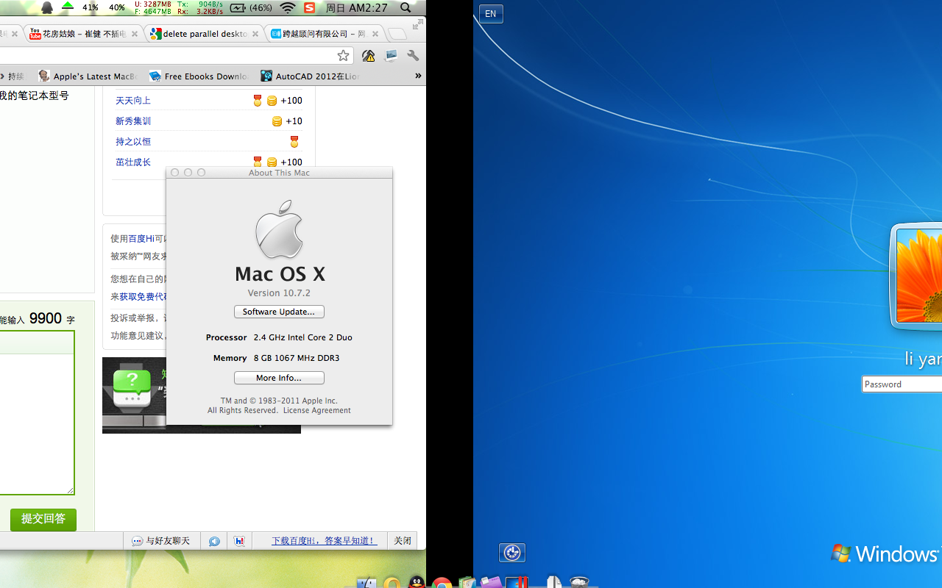The height and width of the screenshot is (588, 942).
Task: Click the warning triangle extension icon
Action: tap(368, 56)
